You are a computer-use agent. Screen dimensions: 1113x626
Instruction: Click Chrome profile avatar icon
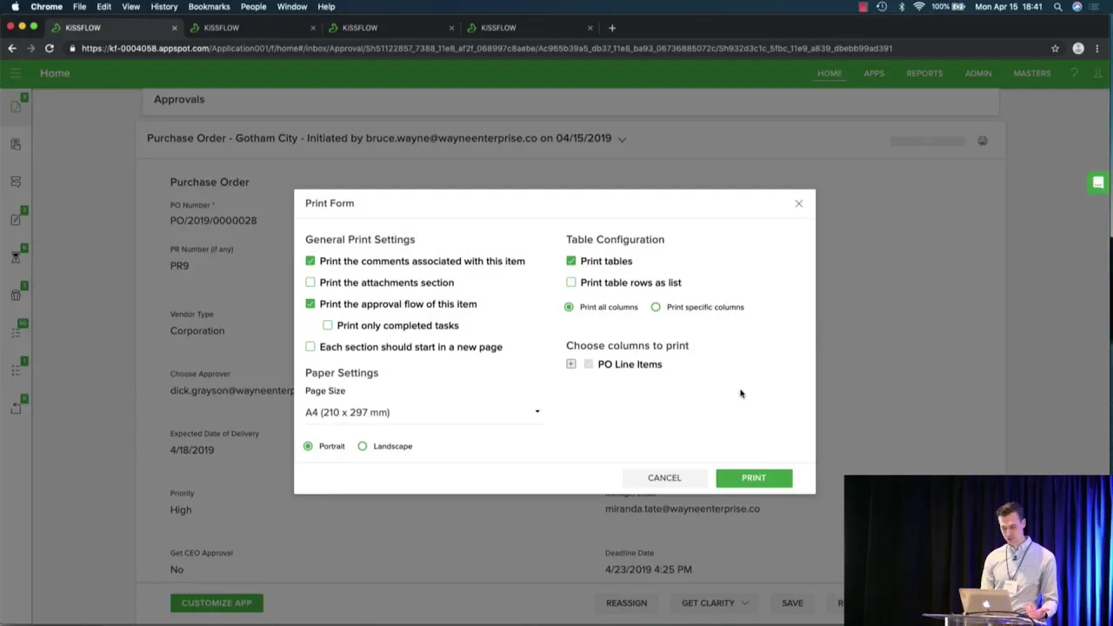1078,49
